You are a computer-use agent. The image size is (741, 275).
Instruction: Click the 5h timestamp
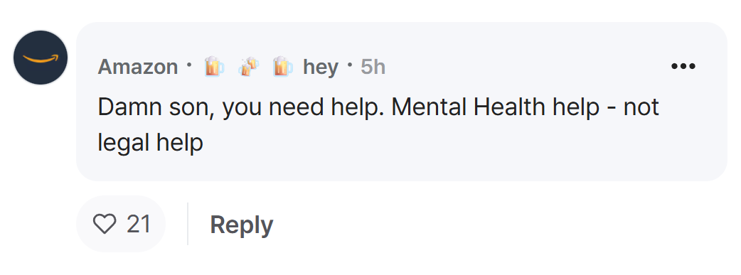[373, 67]
